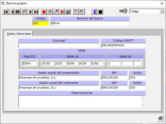Click the Nombre del banco field
The height and width of the screenshot is (124, 166).
[x=90, y=23]
